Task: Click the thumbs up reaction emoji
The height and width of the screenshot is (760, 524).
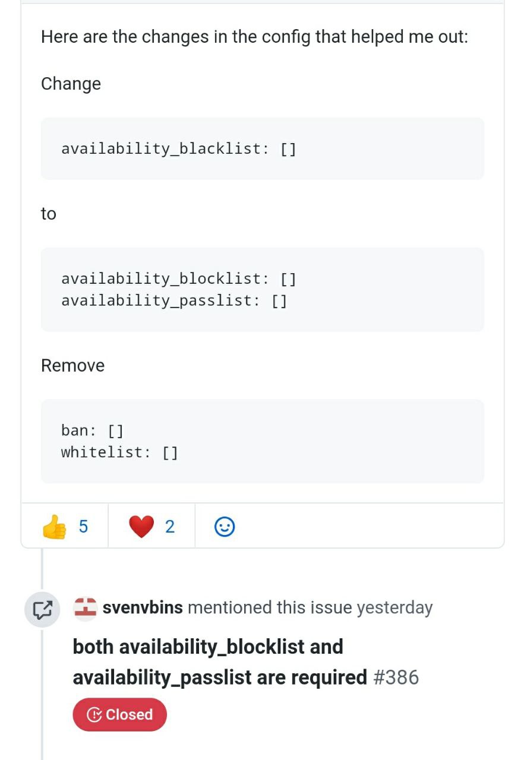Action: [55, 527]
